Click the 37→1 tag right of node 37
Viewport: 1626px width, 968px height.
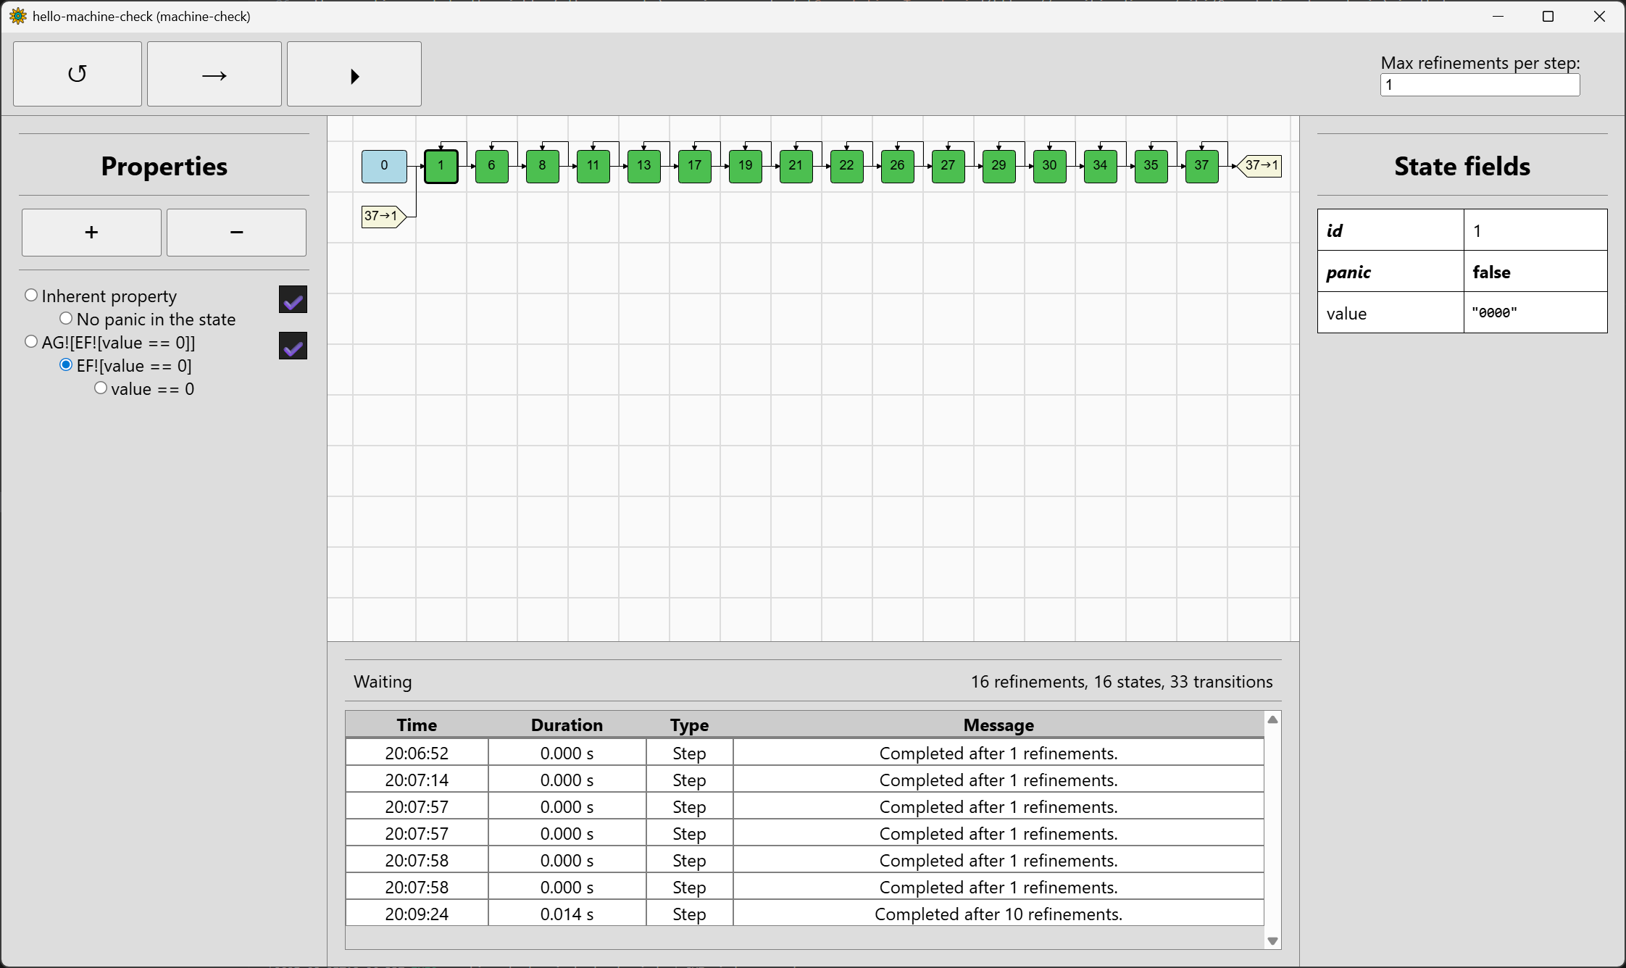click(x=1261, y=166)
